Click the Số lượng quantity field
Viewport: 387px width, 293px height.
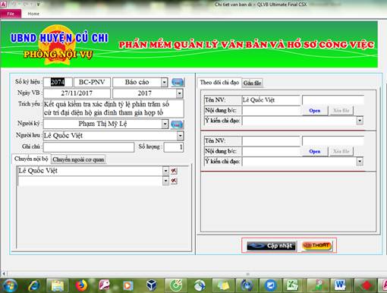tap(174, 147)
